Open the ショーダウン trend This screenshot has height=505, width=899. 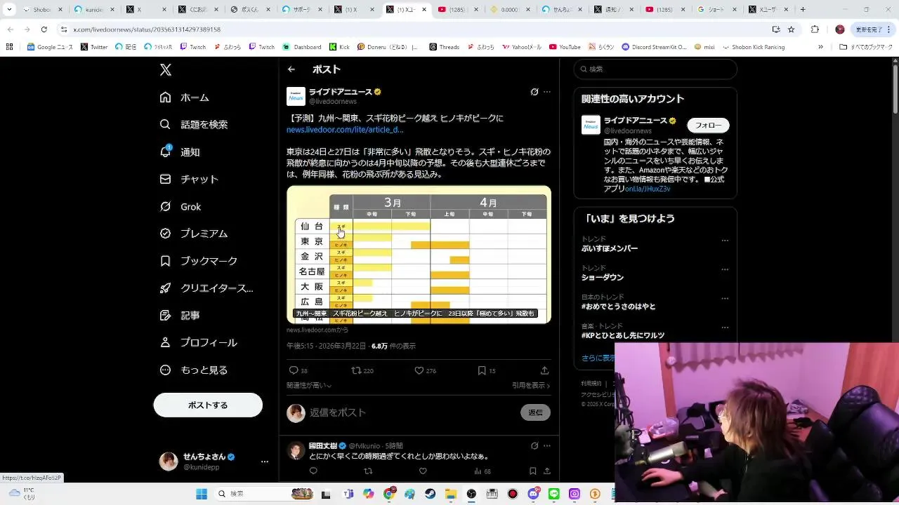click(x=603, y=277)
